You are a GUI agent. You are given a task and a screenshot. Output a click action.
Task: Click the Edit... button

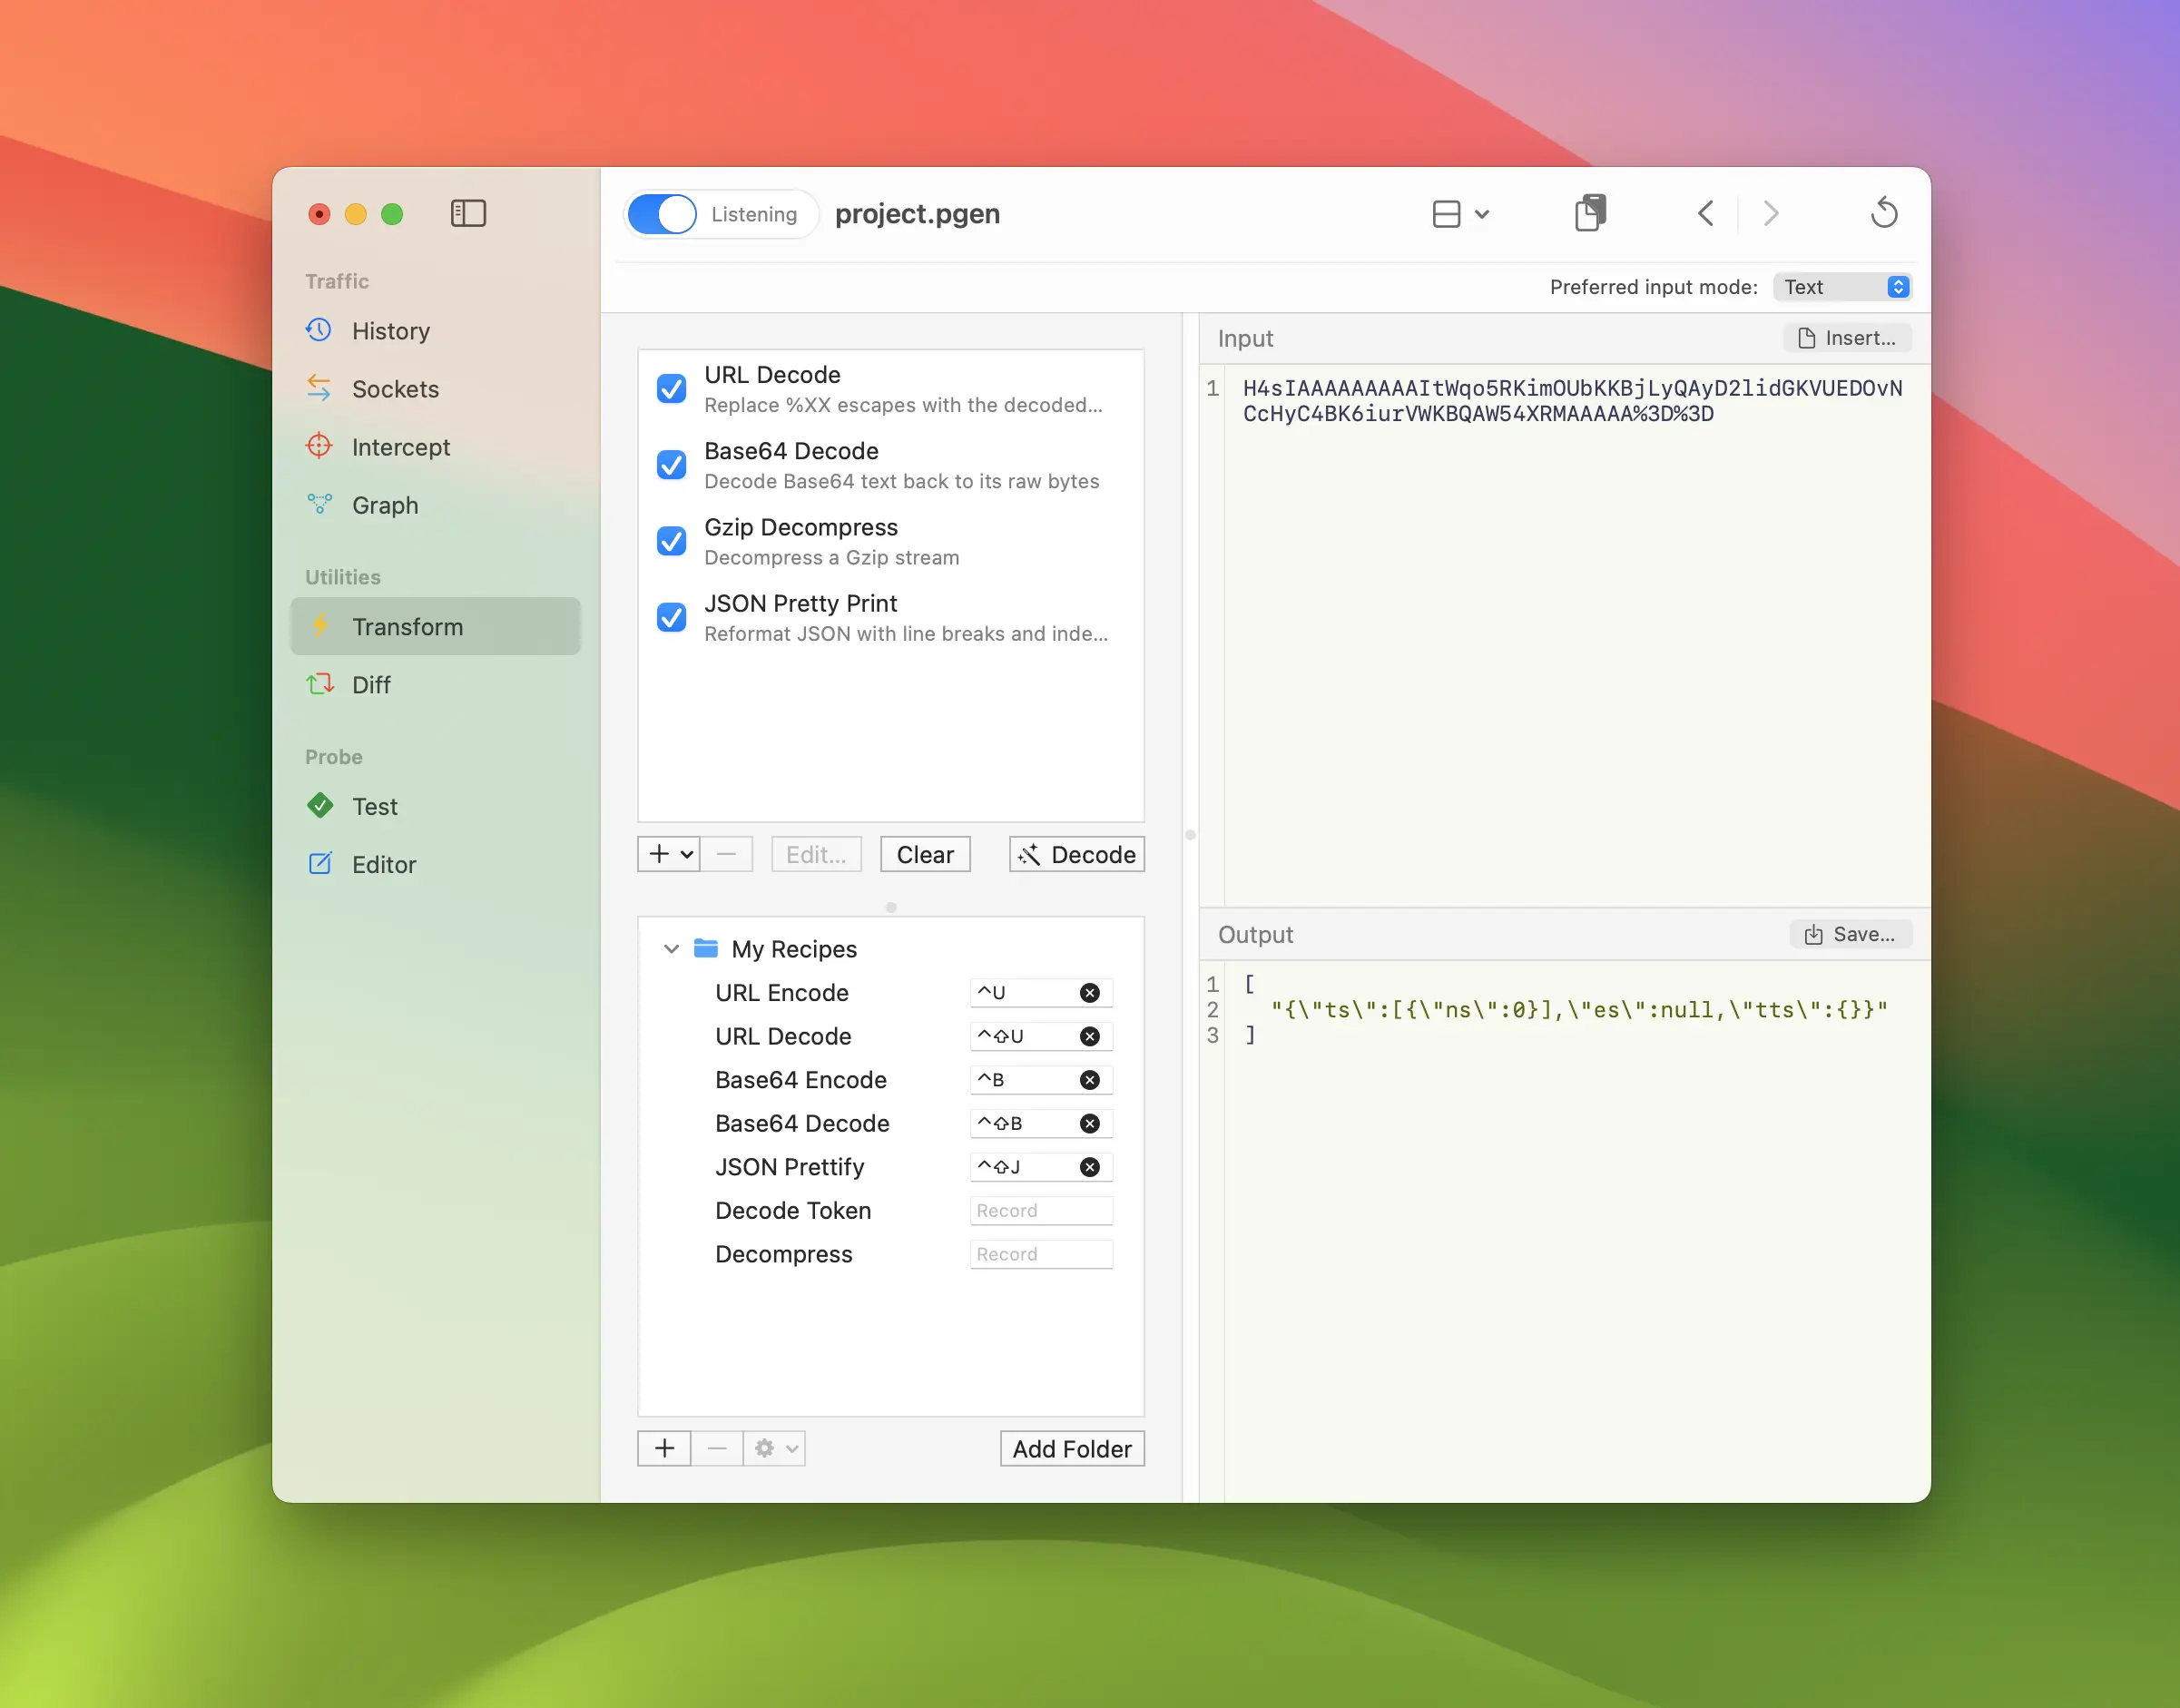[x=816, y=854]
